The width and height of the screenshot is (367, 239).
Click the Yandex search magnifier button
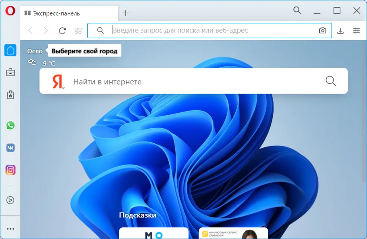[331, 81]
